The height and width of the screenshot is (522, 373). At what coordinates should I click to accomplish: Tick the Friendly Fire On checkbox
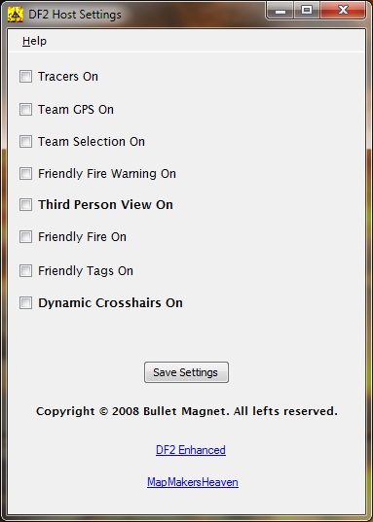click(x=25, y=236)
